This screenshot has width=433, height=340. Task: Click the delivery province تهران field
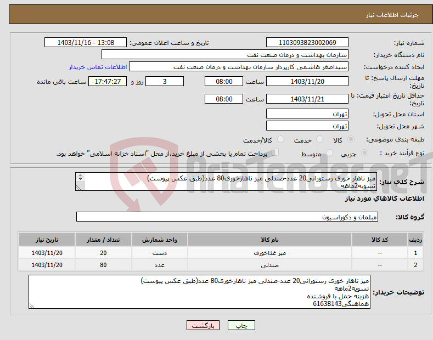307,114
